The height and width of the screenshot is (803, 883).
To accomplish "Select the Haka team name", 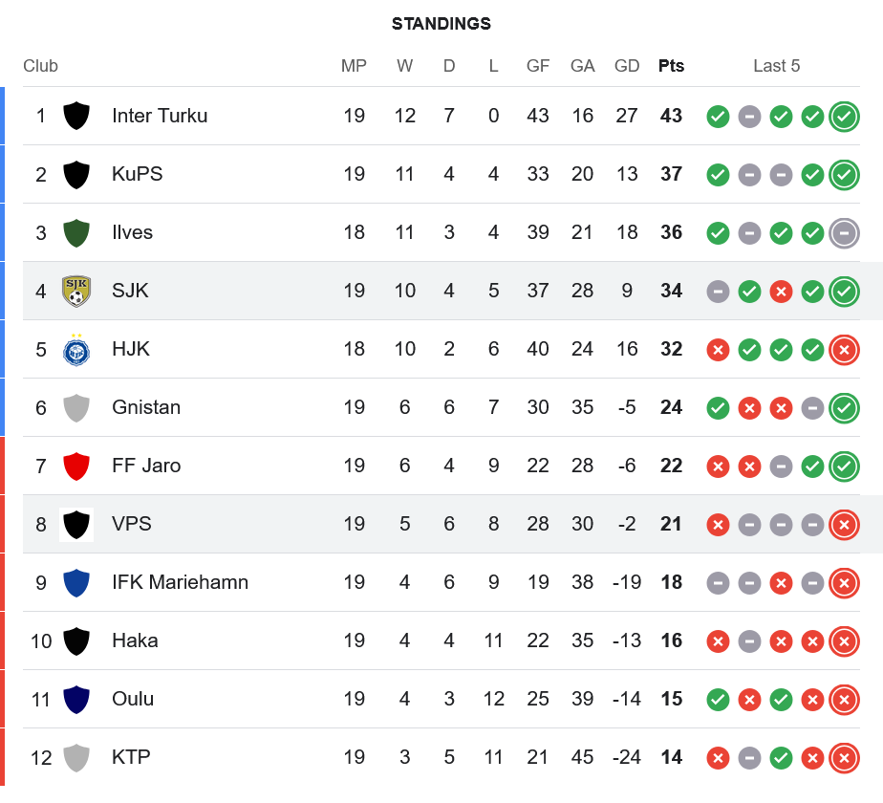I will [135, 640].
